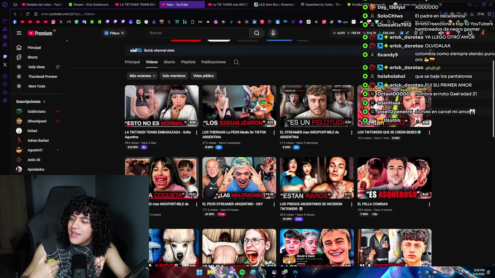This screenshot has height=278, width=495.
Task: Open the LAS MALTRATABA video thumbnail
Action: pyautogui.click(x=239, y=178)
